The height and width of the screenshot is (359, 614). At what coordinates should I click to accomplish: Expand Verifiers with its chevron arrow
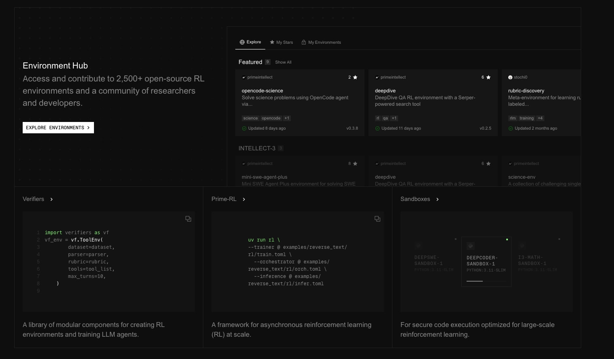[51, 199]
